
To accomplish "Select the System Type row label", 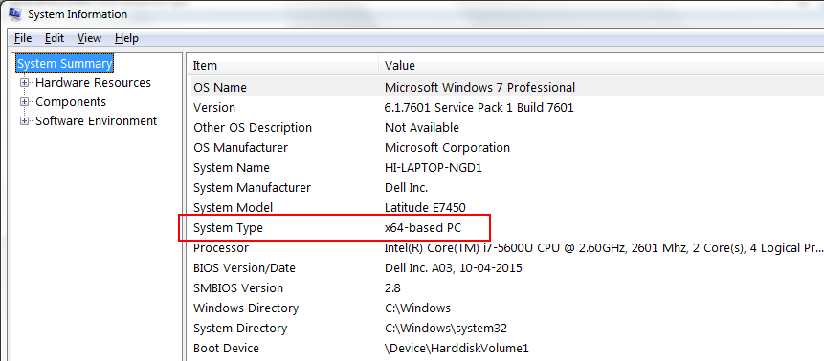I will 228,227.
